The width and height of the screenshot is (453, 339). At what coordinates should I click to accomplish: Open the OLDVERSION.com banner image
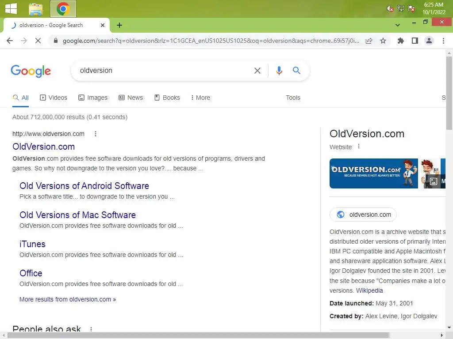pyautogui.click(x=373, y=173)
